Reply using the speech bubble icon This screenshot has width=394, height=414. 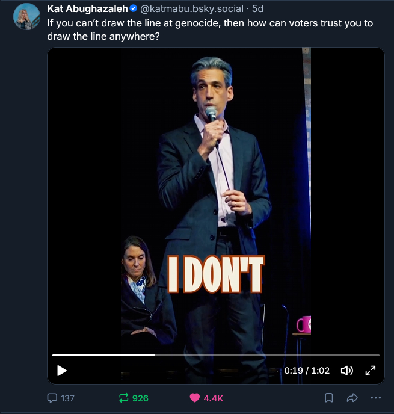53,398
